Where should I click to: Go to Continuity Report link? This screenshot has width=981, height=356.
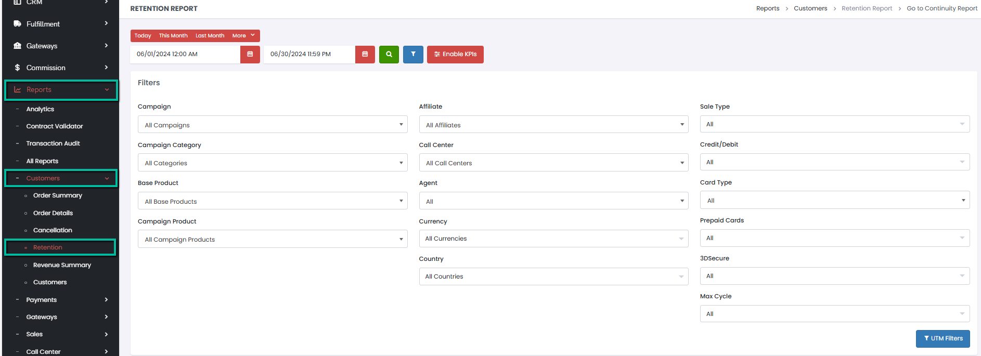[x=941, y=8]
